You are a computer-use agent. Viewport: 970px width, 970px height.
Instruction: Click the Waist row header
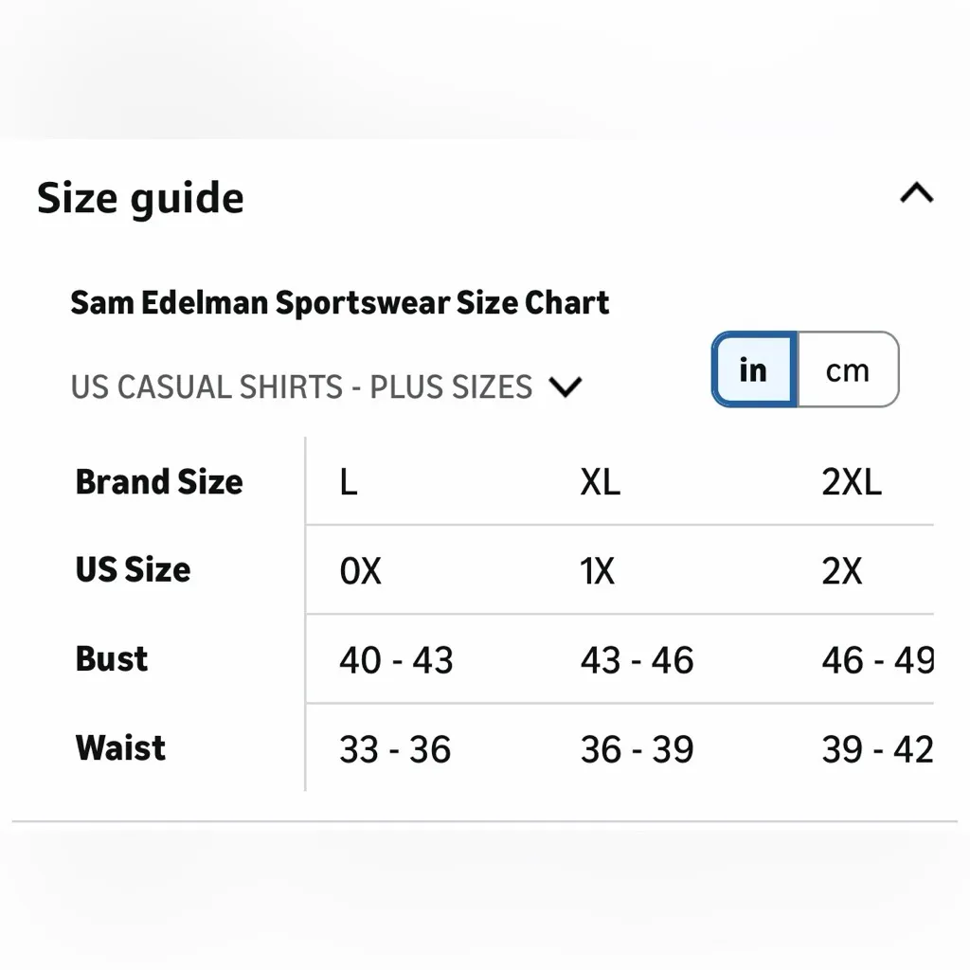120,748
